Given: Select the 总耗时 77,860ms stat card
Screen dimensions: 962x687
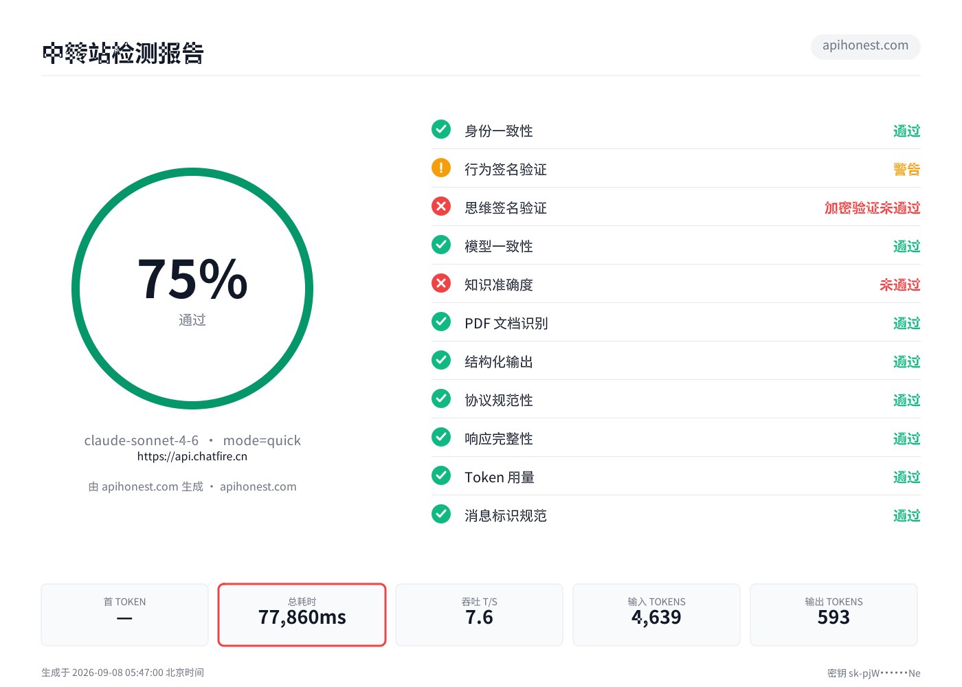Looking at the screenshot, I should pyautogui.click(x=302, y=615).
